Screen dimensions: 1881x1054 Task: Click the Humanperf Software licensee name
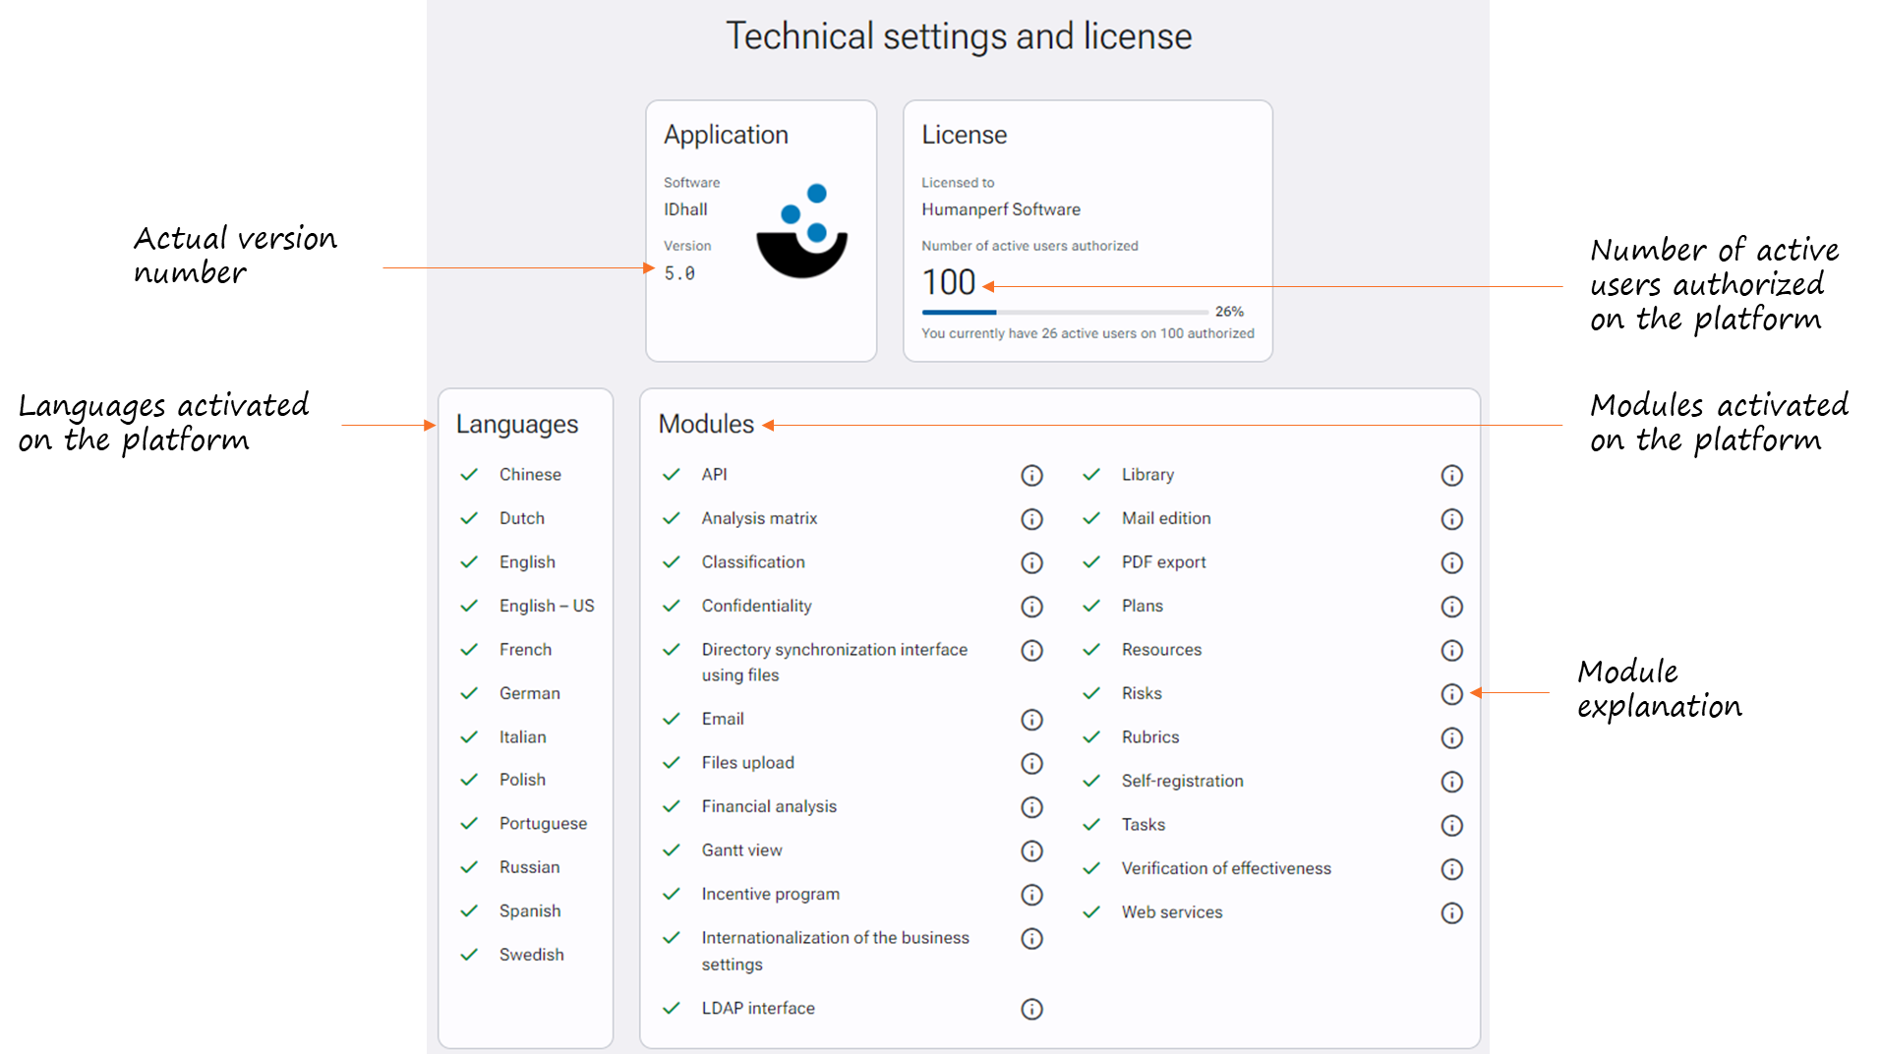pyautogui.click(x=1001, y=209)
